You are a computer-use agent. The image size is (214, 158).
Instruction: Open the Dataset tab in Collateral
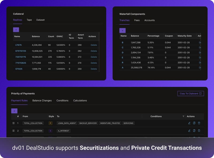pos(40,20)
